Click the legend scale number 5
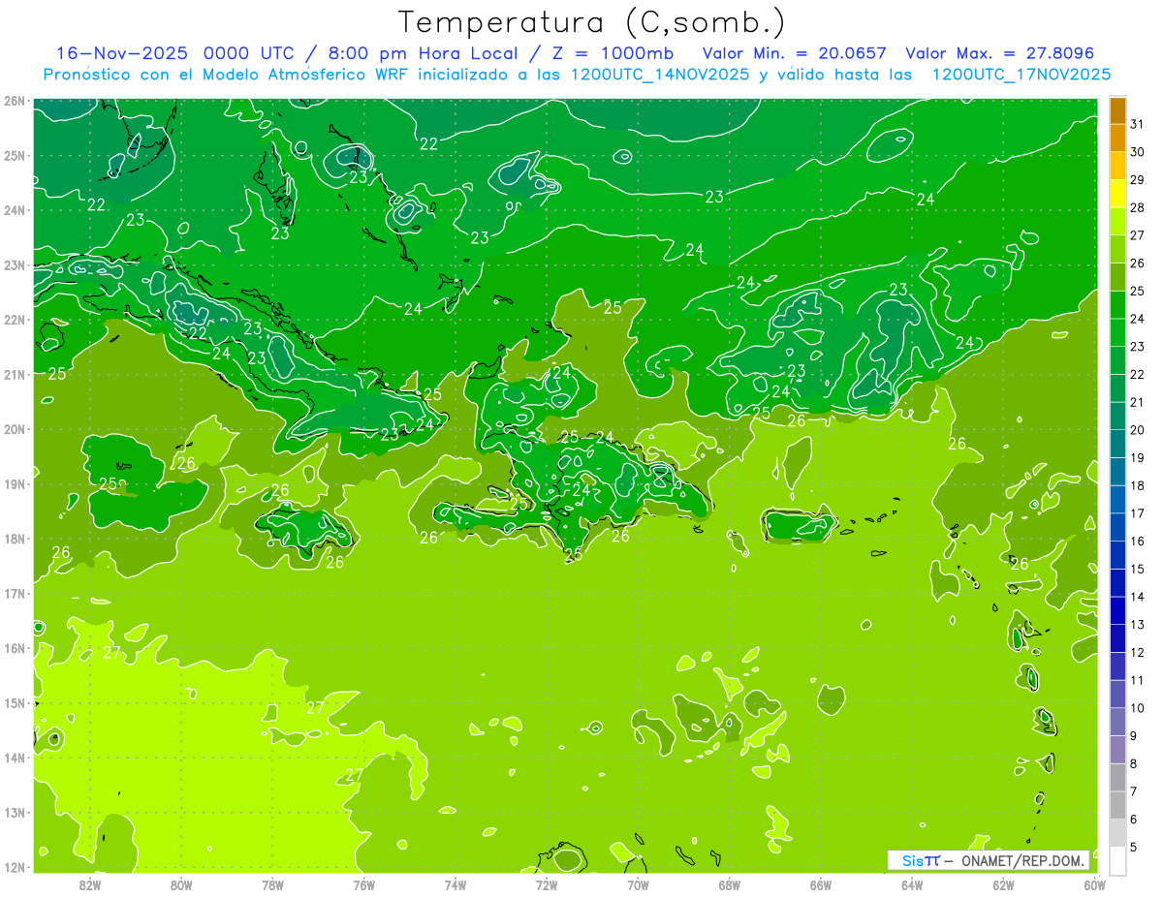 [1134, 847]
